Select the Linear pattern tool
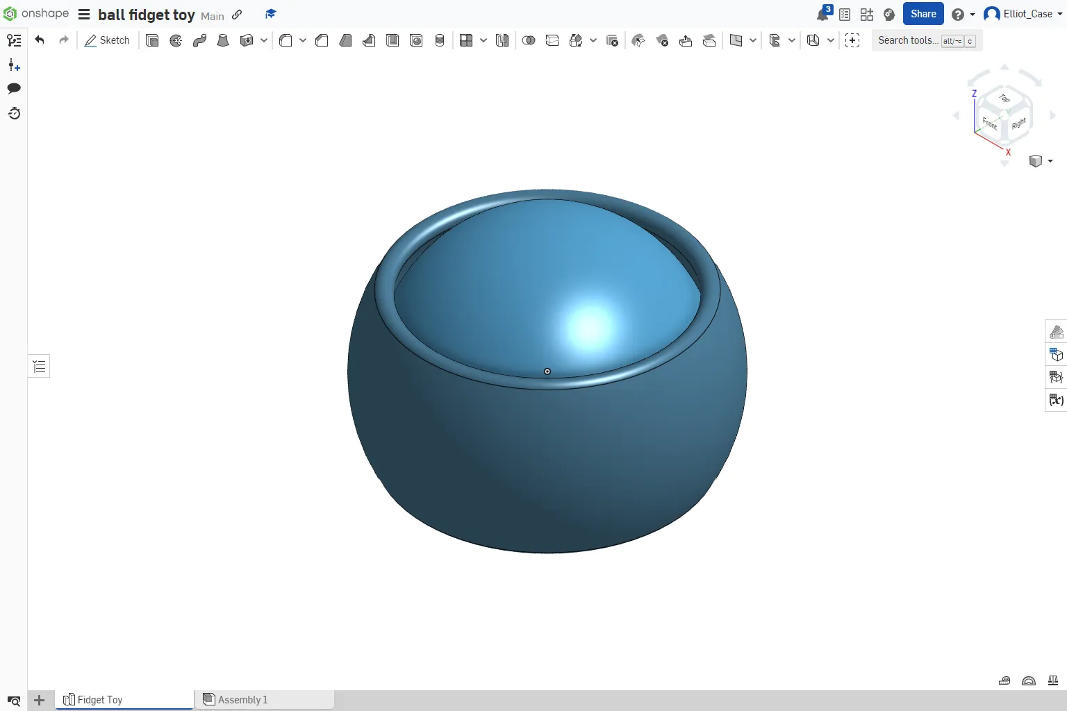Screen dimensions: 1067x711 [466, 40]
